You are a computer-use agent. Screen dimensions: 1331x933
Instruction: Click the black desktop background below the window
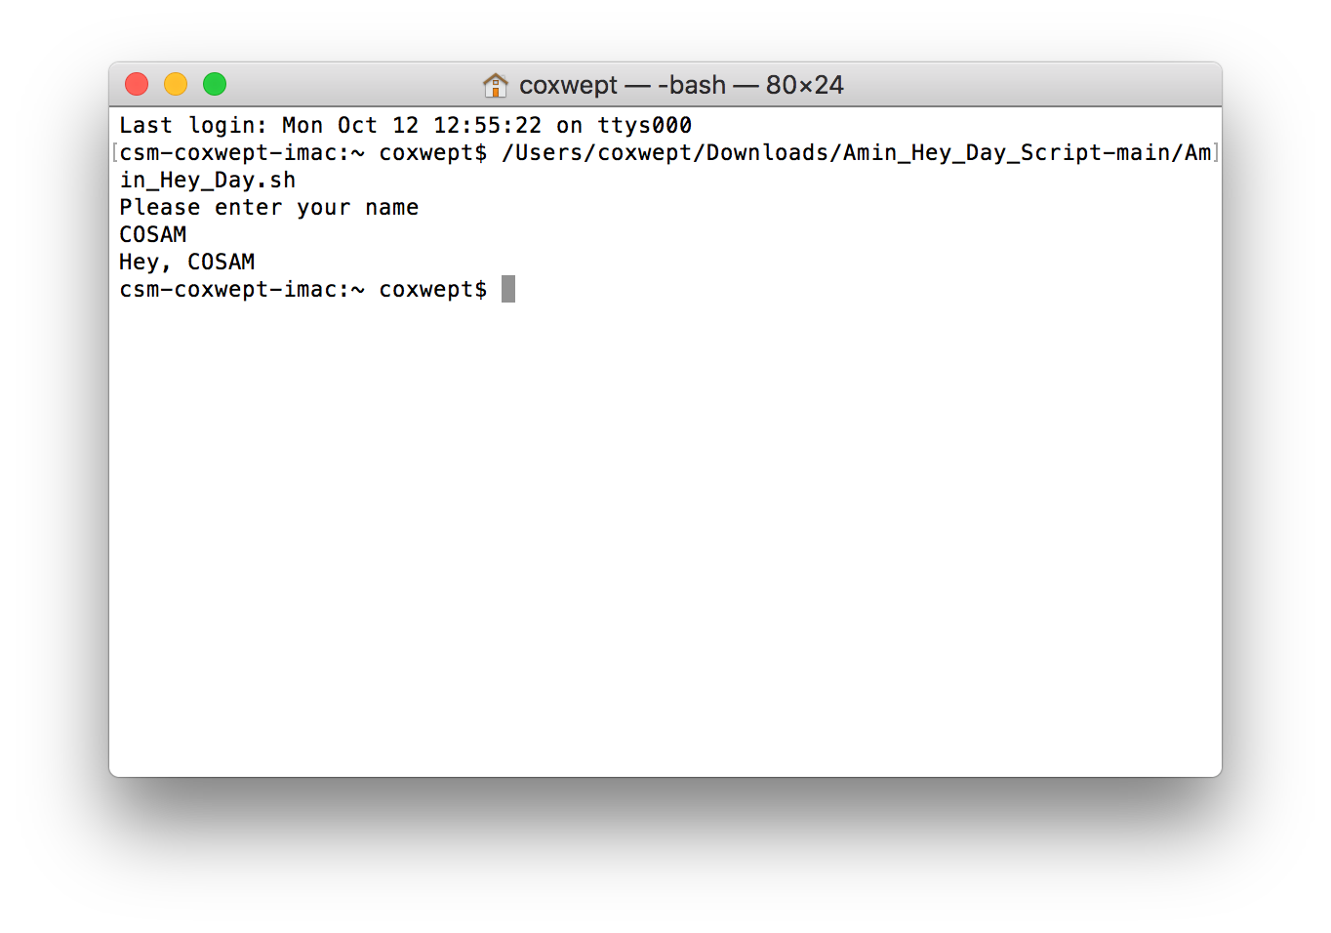[664, 859]
